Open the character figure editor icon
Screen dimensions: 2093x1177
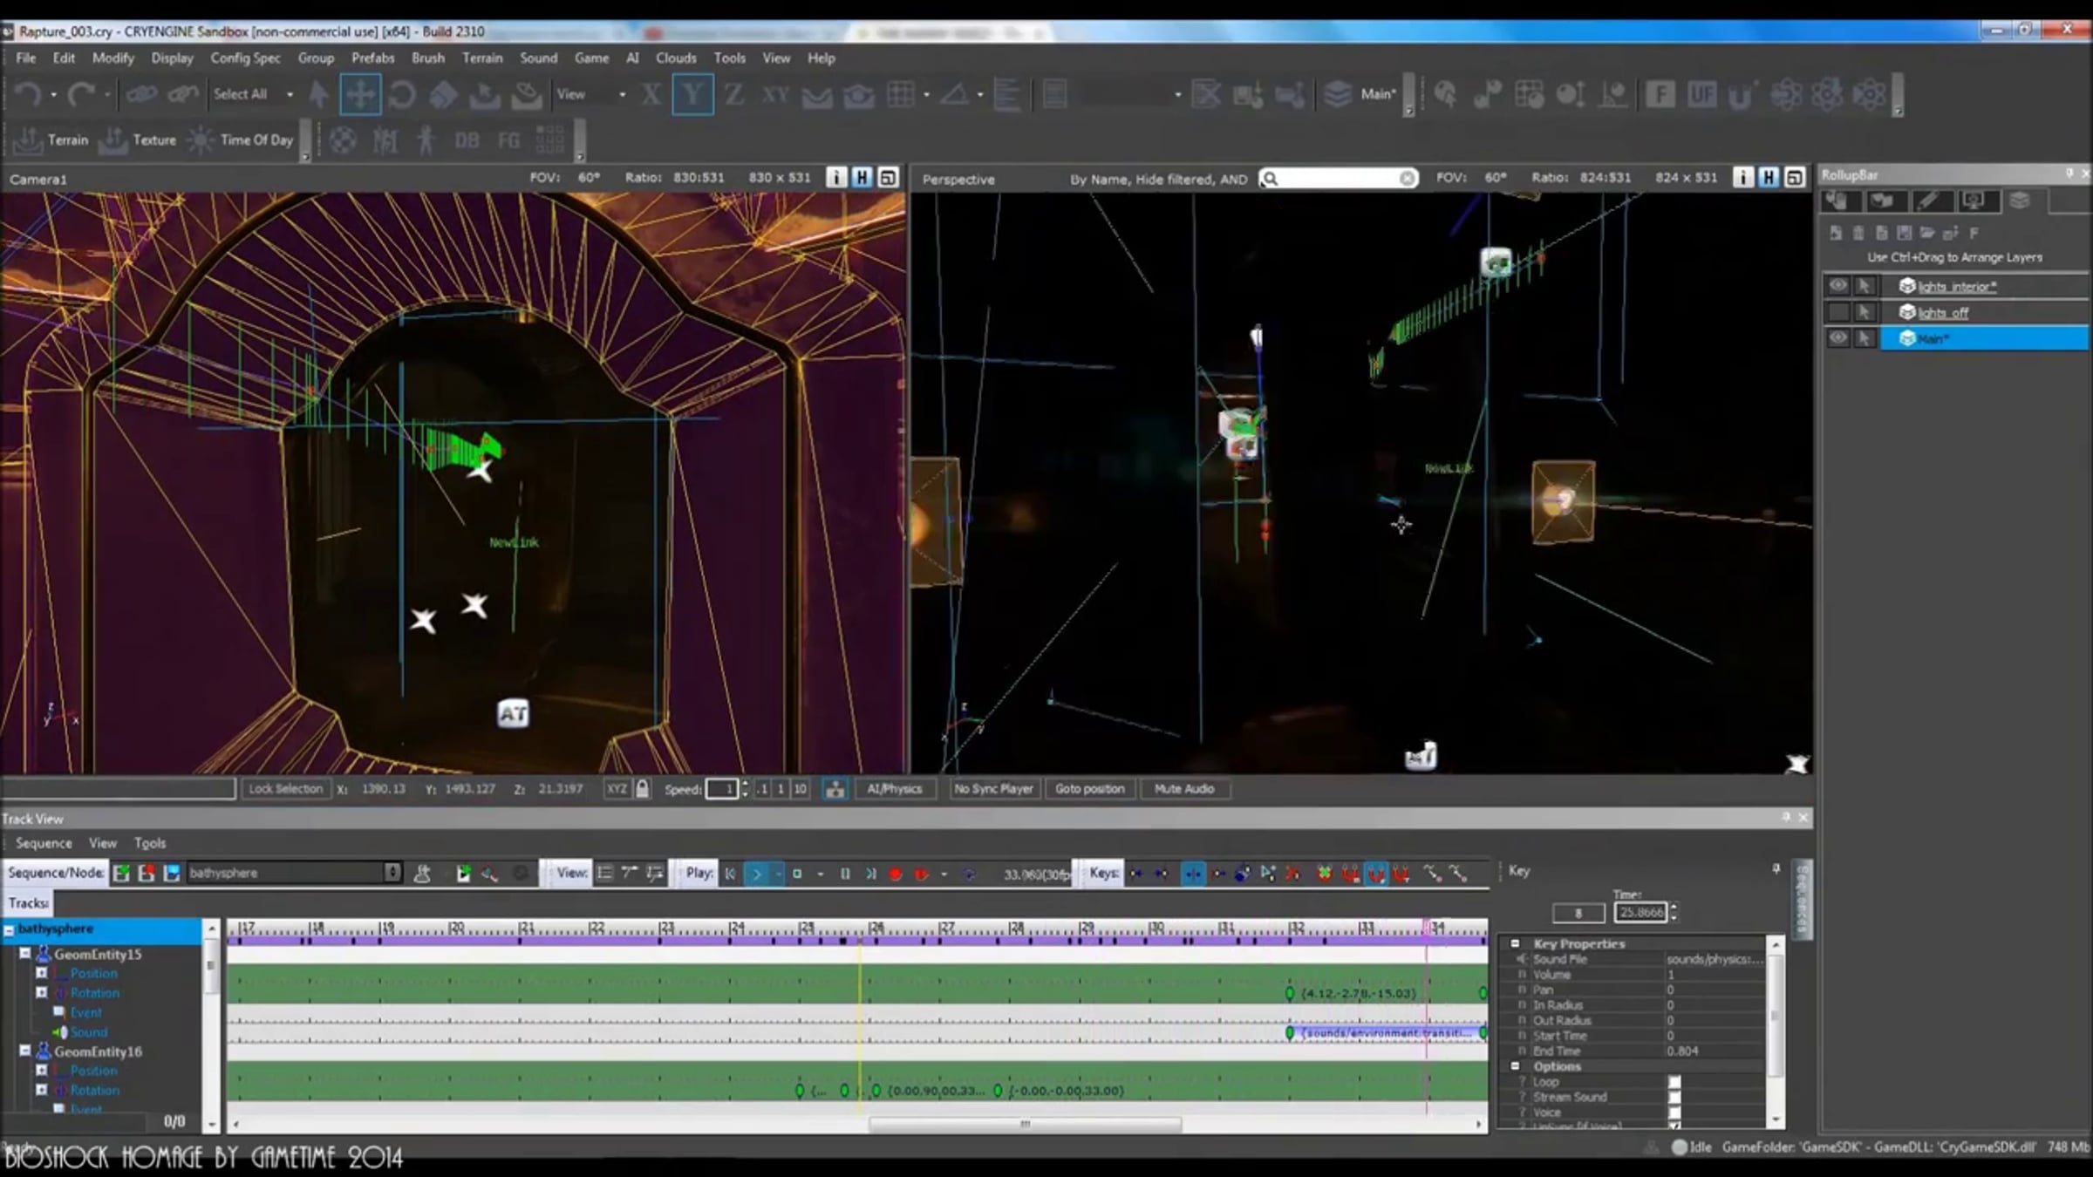(x=426, y=139)
